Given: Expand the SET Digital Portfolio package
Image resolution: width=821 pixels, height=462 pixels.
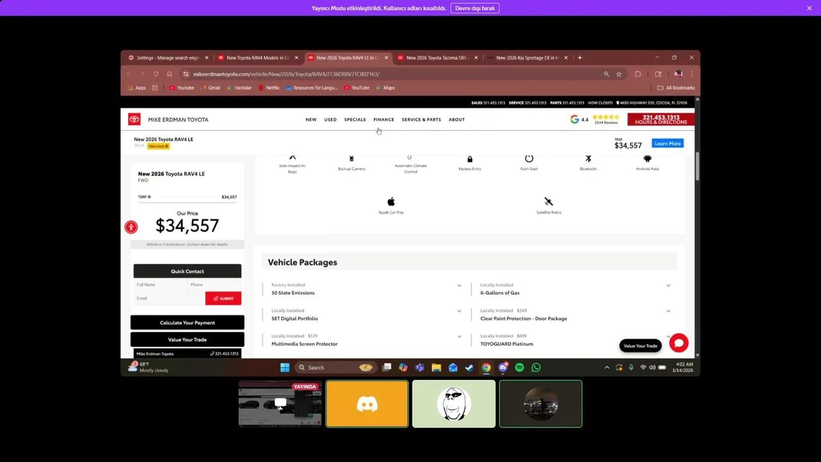Looking at the screenshot, I should (x=459, y=311).
